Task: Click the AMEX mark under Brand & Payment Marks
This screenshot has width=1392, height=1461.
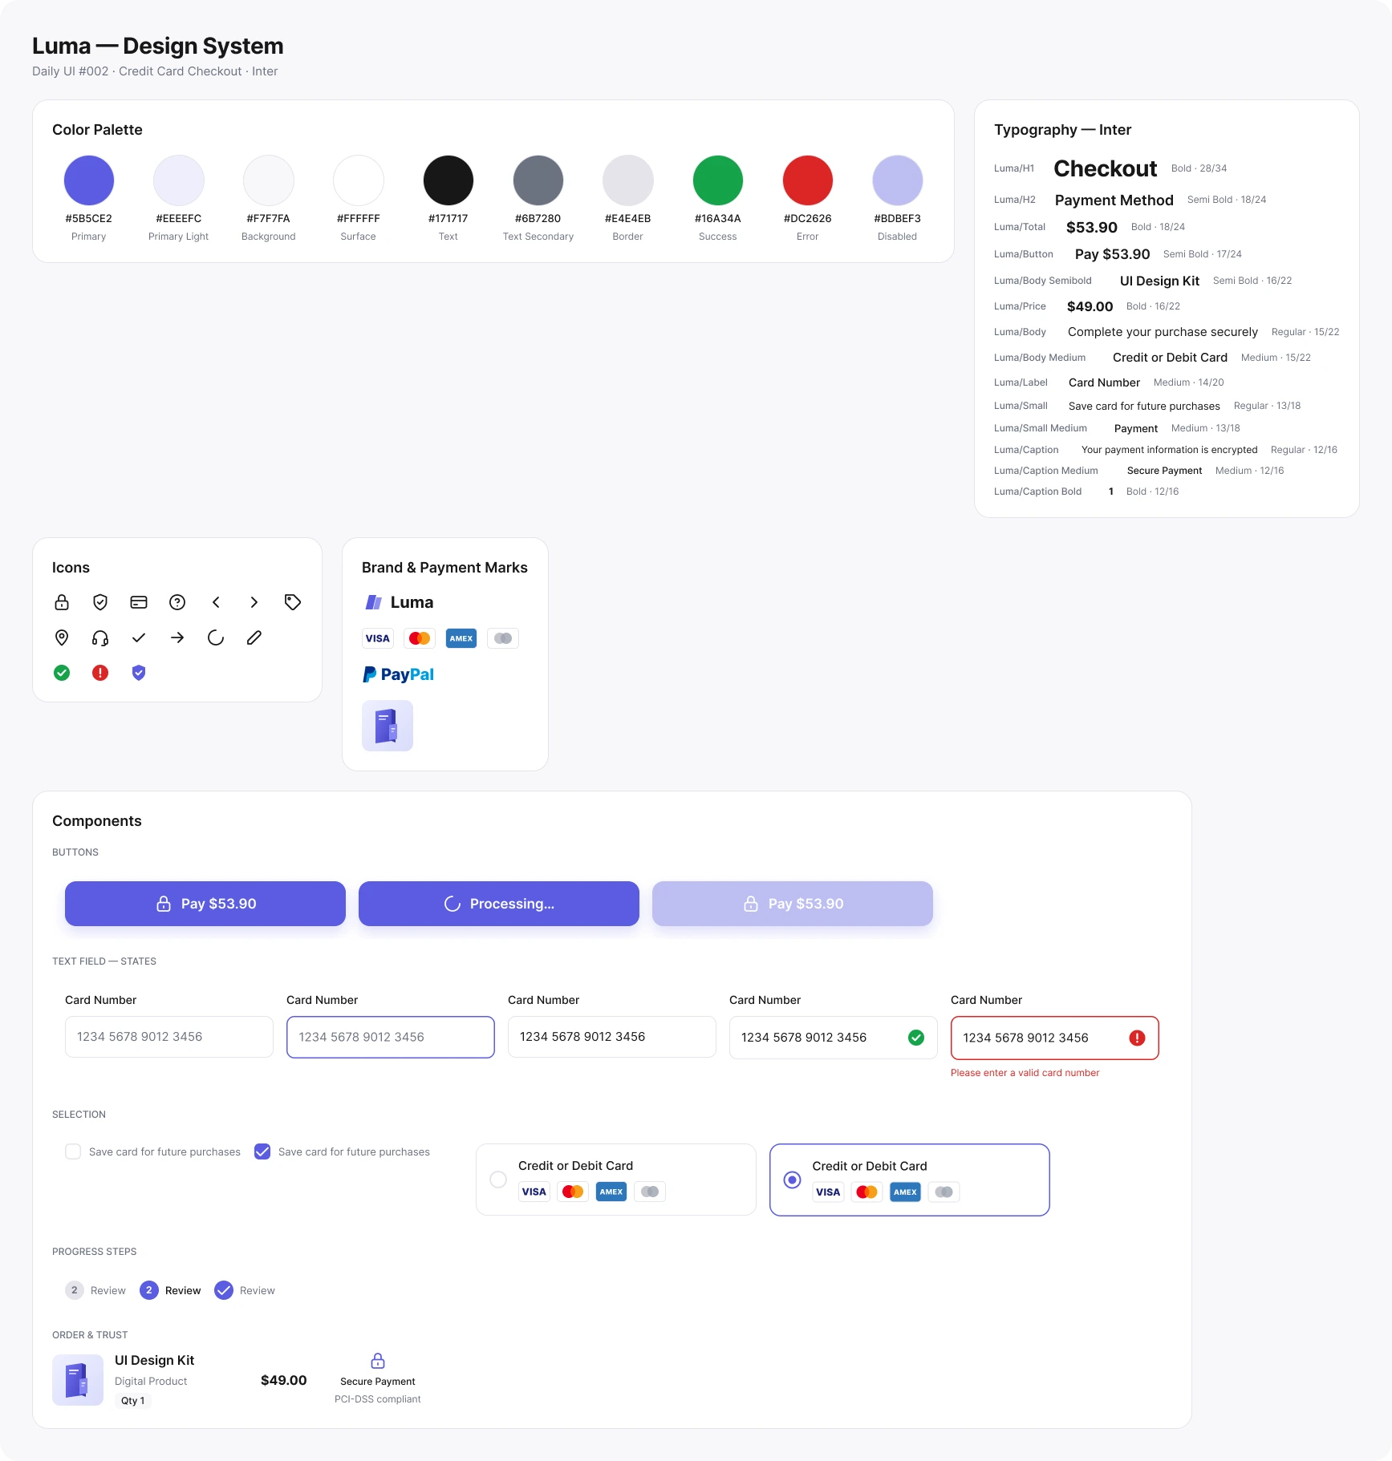Action: (461, 638)
